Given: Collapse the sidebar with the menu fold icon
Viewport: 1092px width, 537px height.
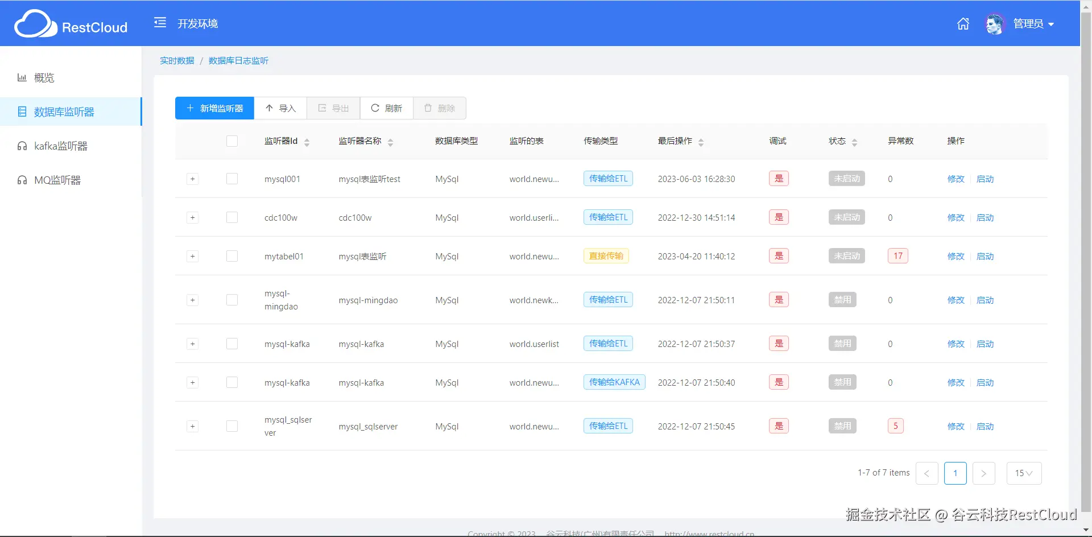Looking at the screenshot, I should pyautogui.click(x=160, y=23).
